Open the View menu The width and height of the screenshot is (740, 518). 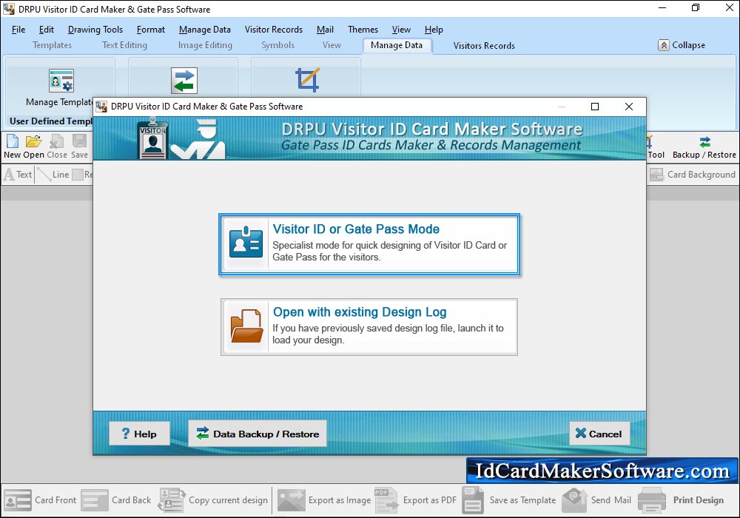point(401,30)
